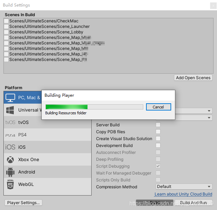Toggle the Scene_Launcher scene checkbox
Screen dimensions: 217x210
(6, 27)
